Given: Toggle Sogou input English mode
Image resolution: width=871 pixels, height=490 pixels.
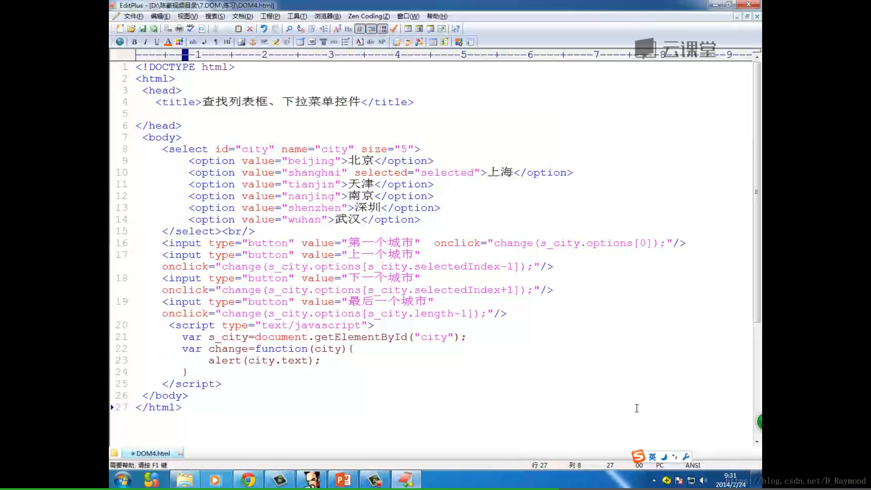Looking at the screenshot, I should point(652,457).
